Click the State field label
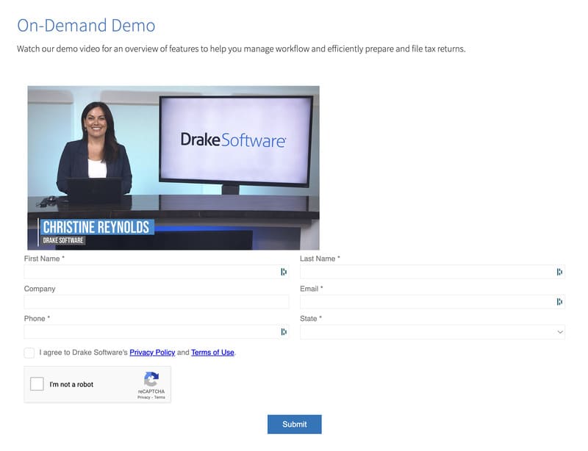 click(311, 318)
